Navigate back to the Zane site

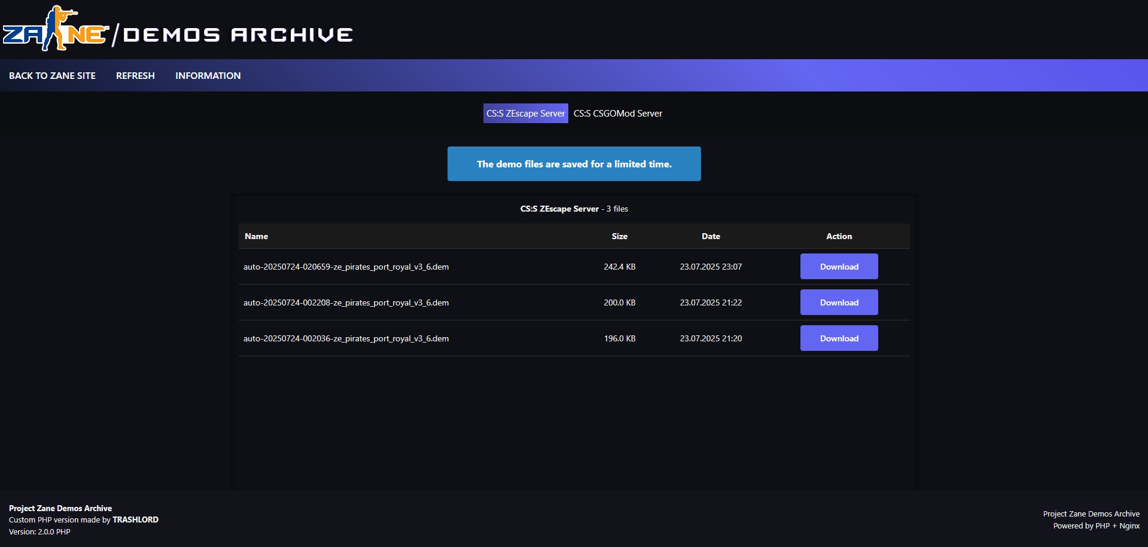coord(52,75)
